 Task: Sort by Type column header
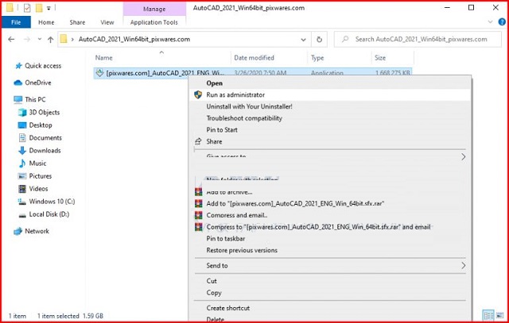pos(317,58)
